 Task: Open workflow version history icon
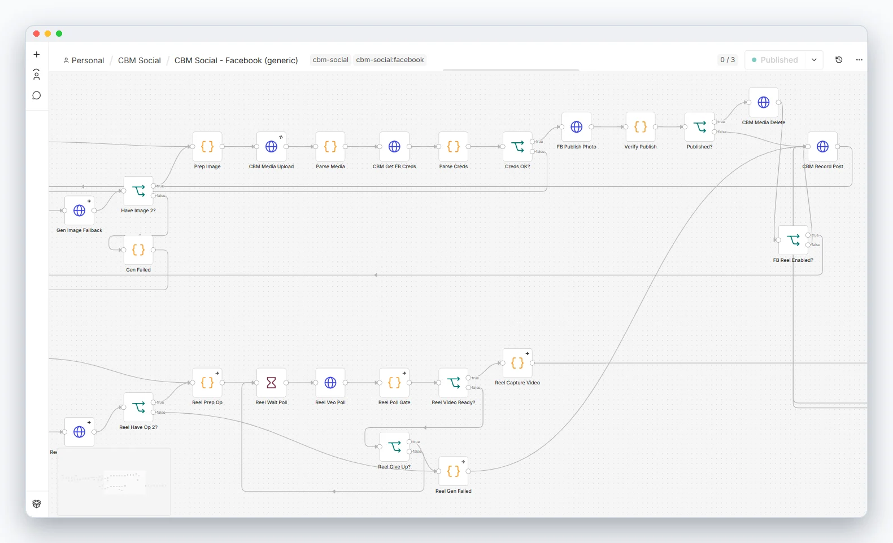(839, 60)
